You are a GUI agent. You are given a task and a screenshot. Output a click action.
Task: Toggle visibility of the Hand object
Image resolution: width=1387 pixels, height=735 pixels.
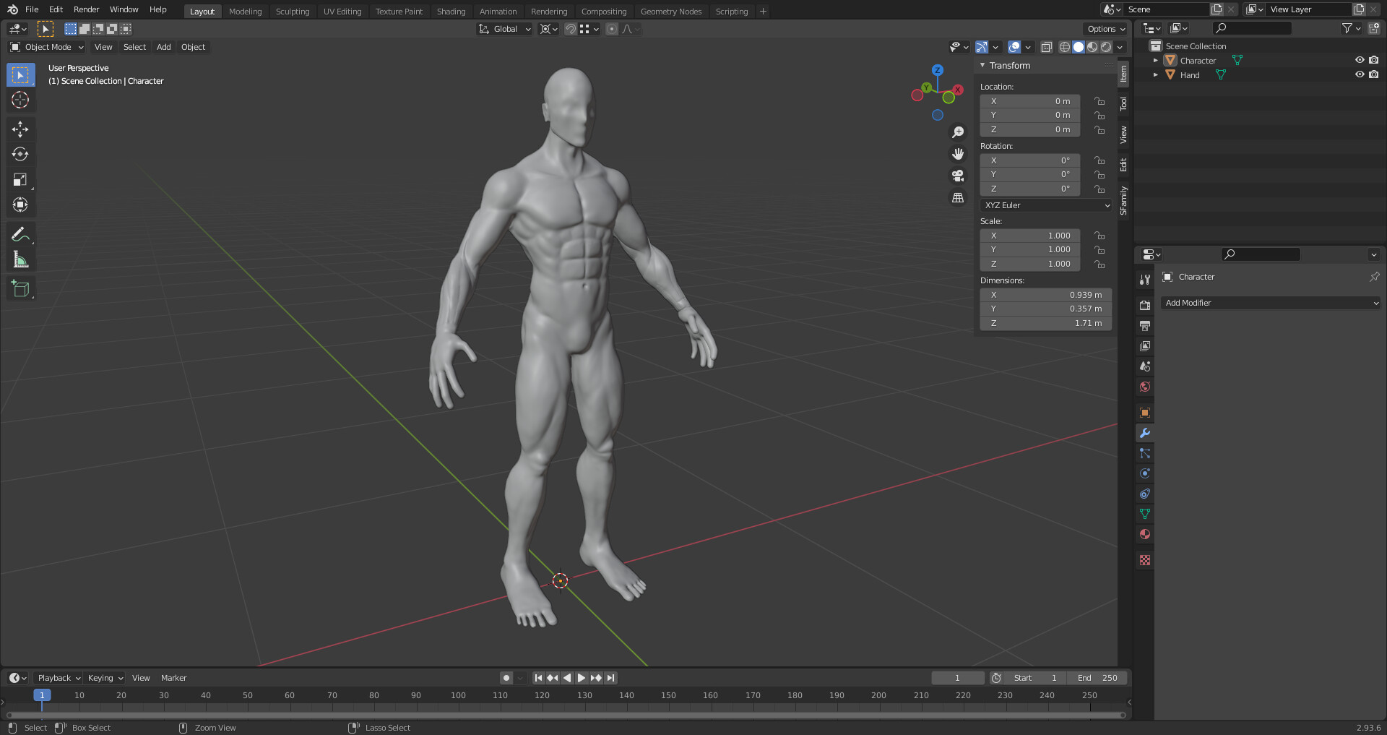(1361, 74)
